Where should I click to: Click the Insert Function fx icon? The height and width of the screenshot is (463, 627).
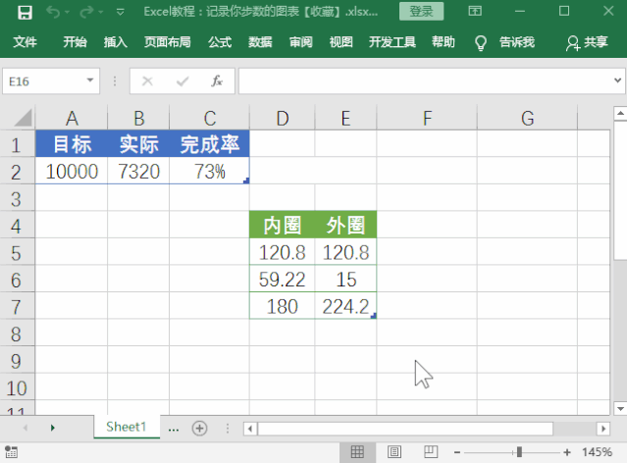click(x=217, y=81)
